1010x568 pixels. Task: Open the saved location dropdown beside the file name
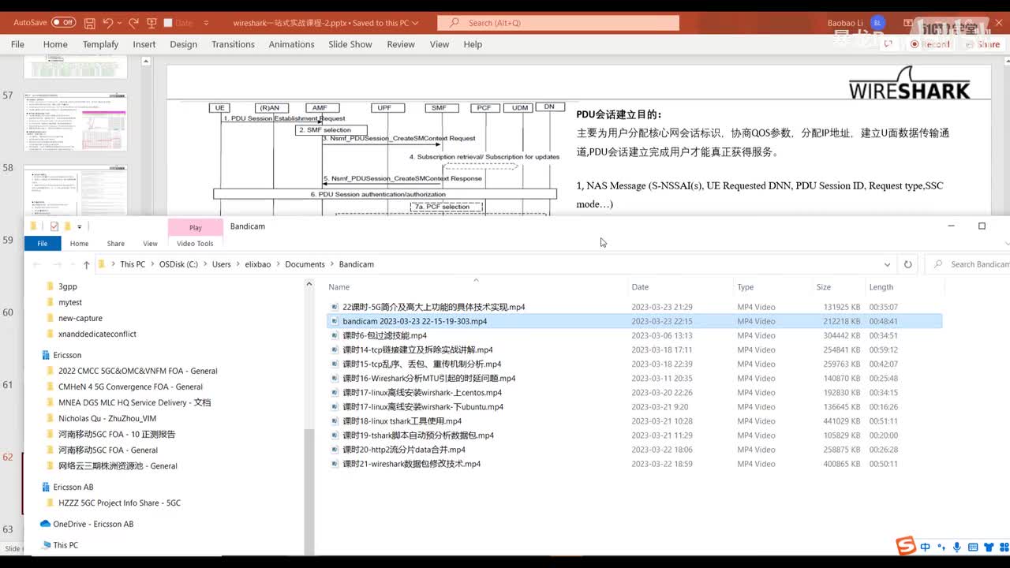[413, 23]
